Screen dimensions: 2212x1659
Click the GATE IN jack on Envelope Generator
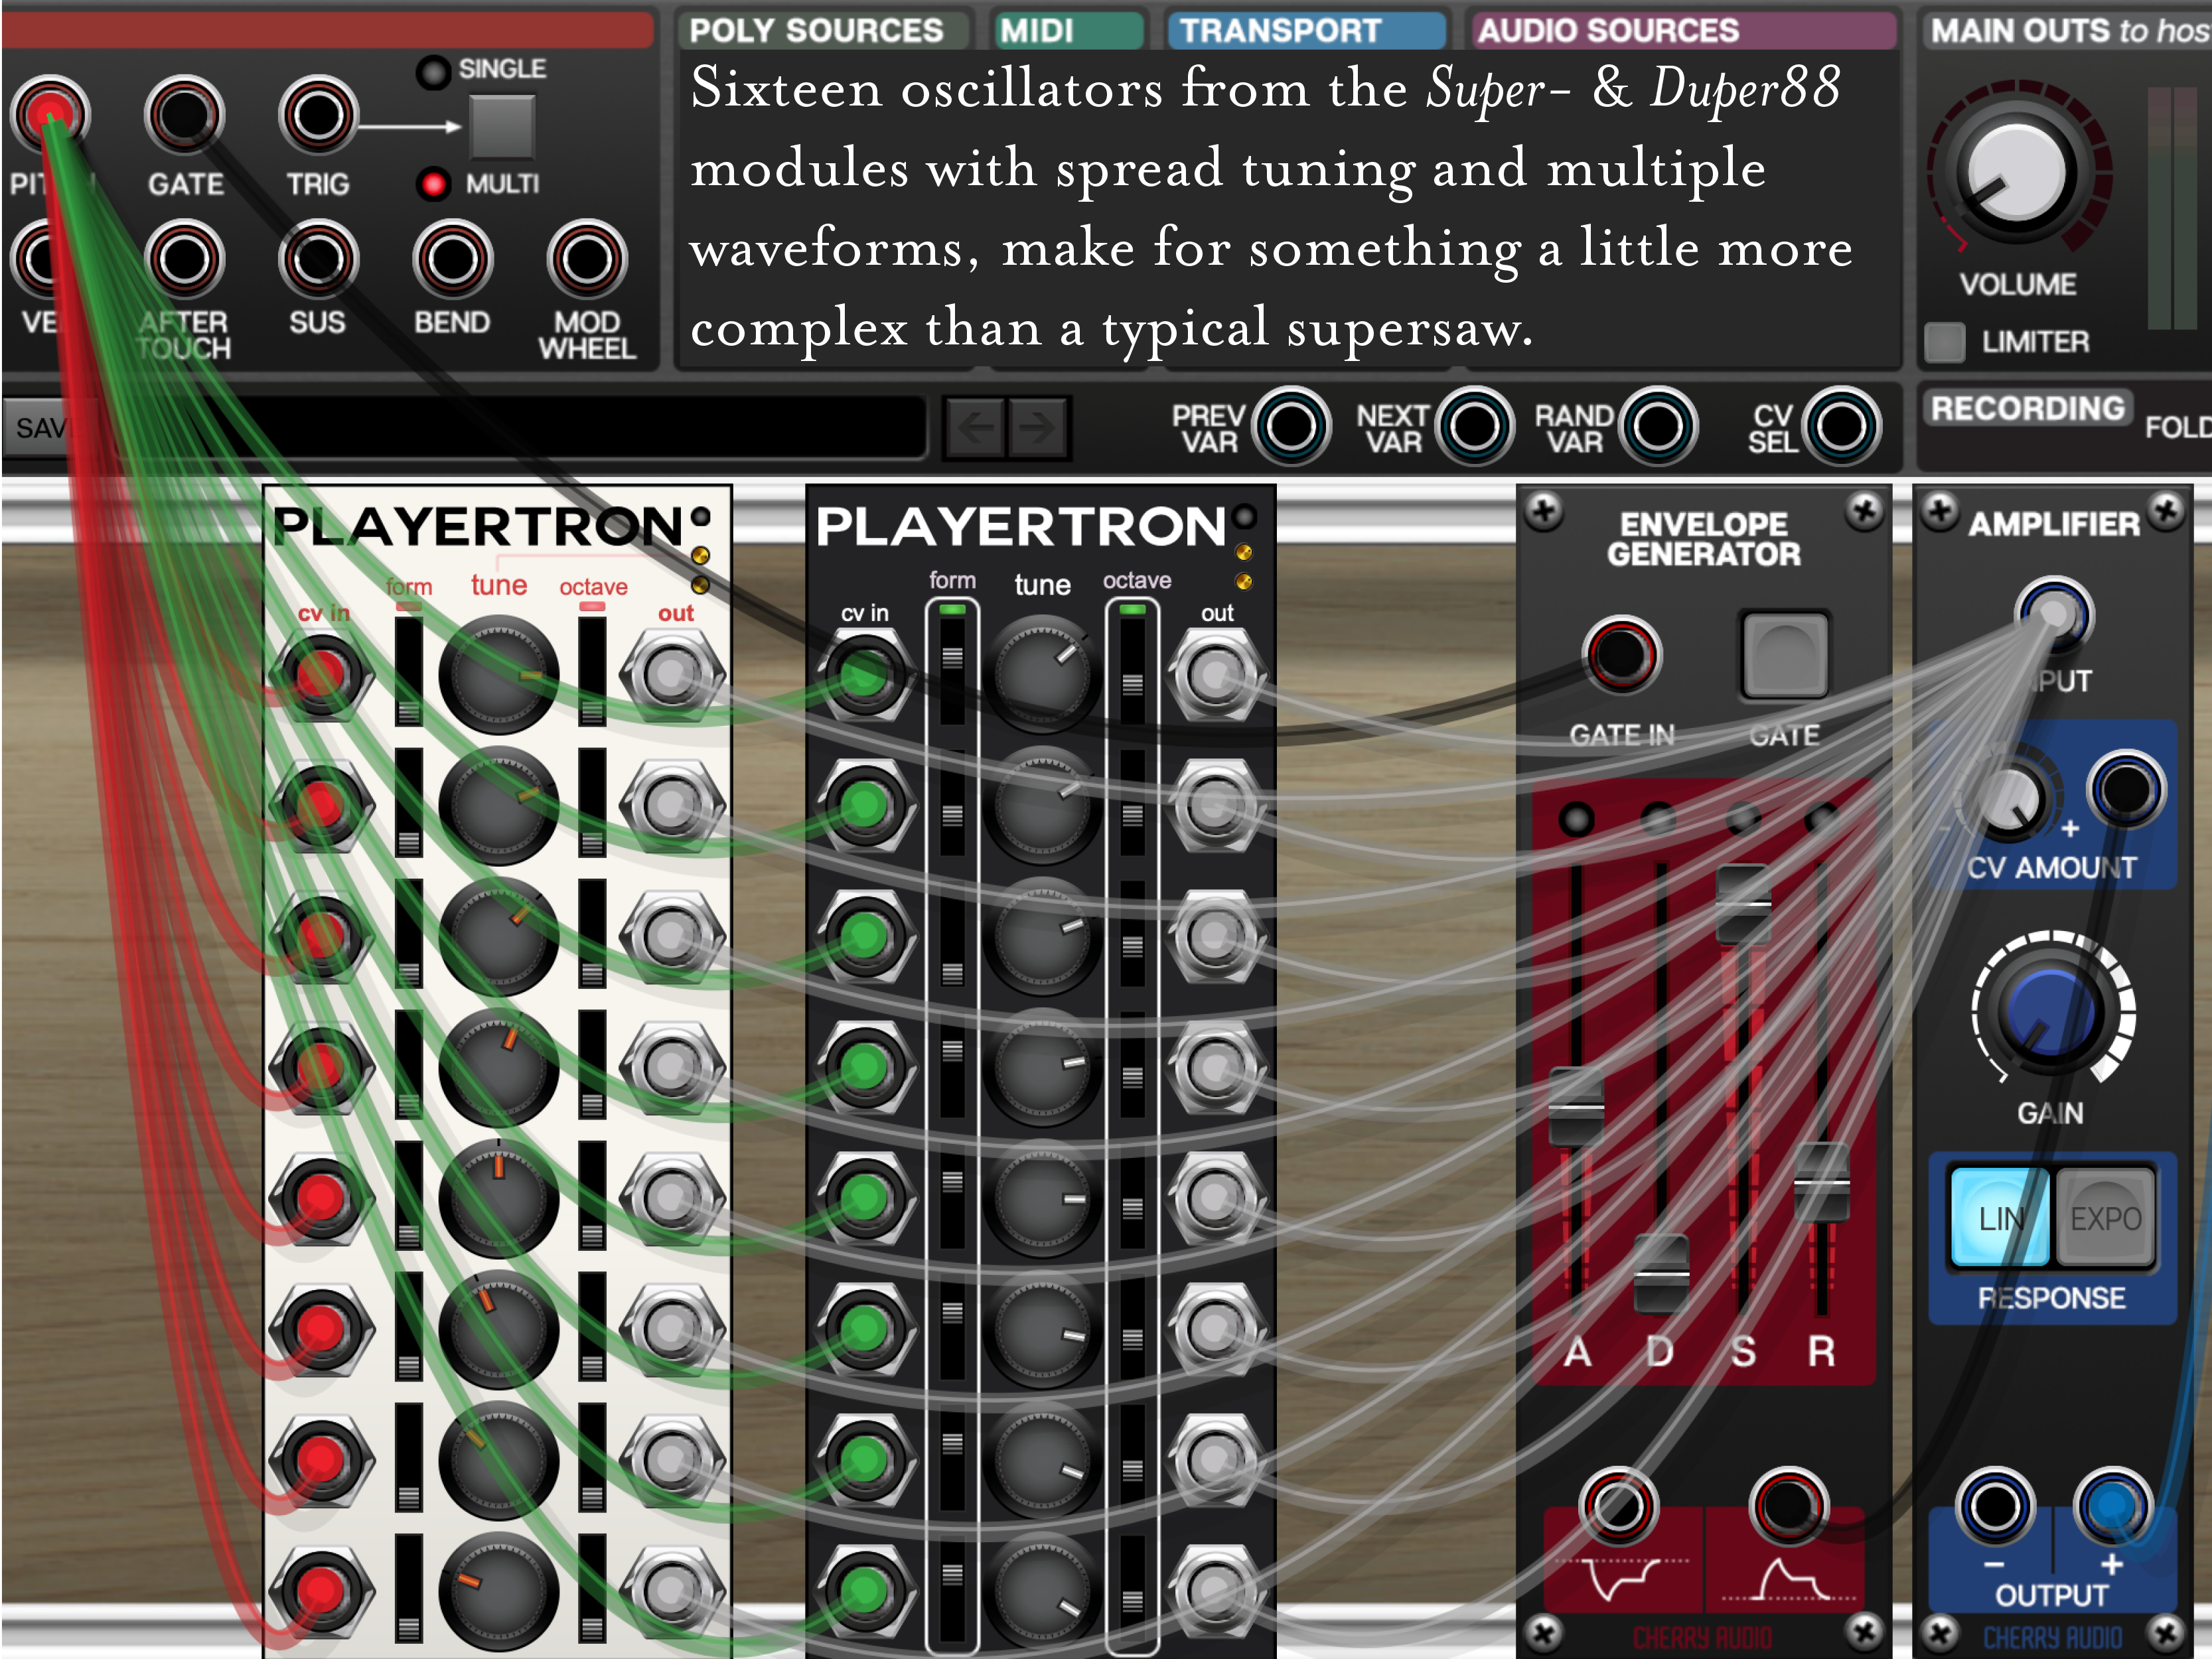tap(1621, 655)
